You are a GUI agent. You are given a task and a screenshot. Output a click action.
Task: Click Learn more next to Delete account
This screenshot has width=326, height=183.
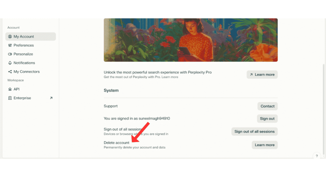pyautogui.click(x=265, y=145)
